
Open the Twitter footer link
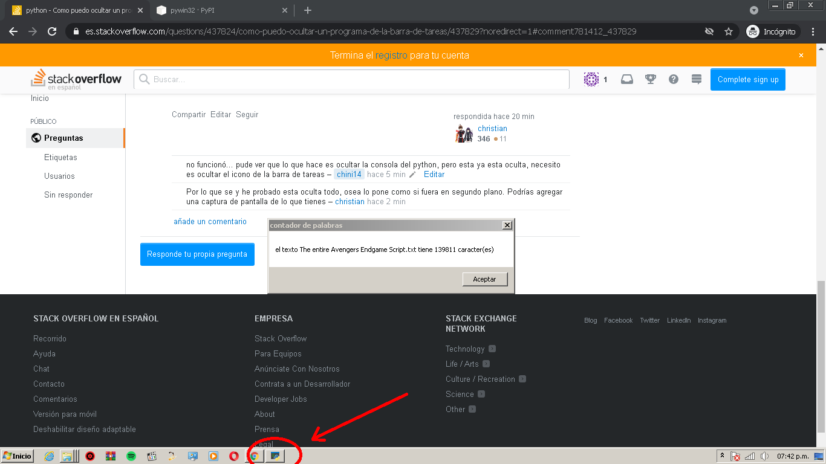pyautogui.click(x=650, y=320)
